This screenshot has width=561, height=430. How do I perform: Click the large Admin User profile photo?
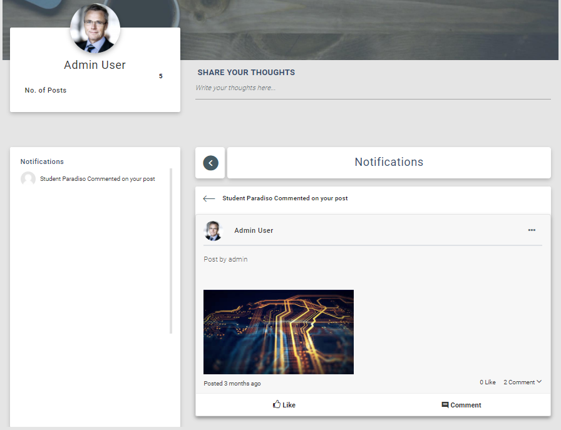tap(95, 29)
